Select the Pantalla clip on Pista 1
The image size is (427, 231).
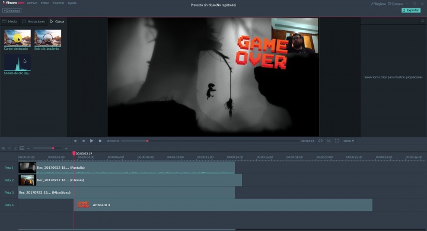[126, 168]
